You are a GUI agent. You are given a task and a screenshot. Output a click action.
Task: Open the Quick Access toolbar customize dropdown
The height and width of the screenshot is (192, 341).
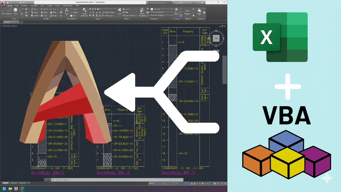pyautogui.click(x=33, y=2)
